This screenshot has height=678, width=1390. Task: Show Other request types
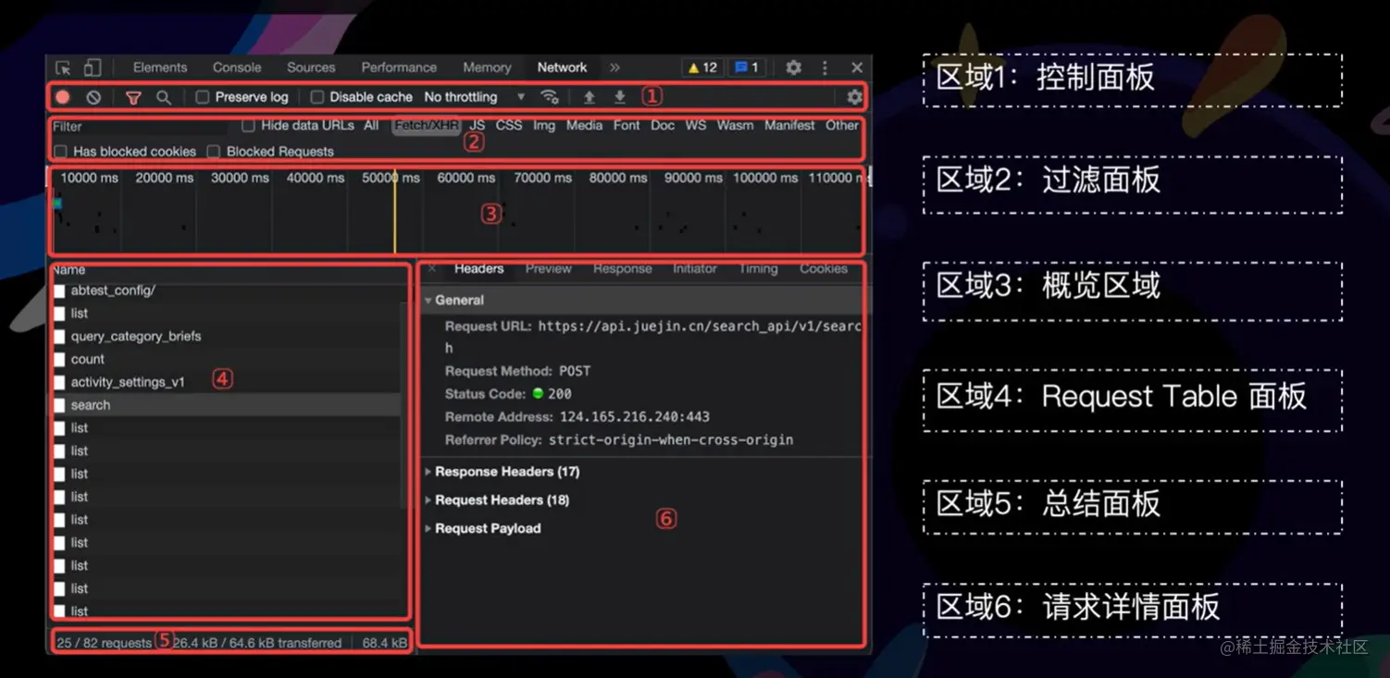point(842,126)
